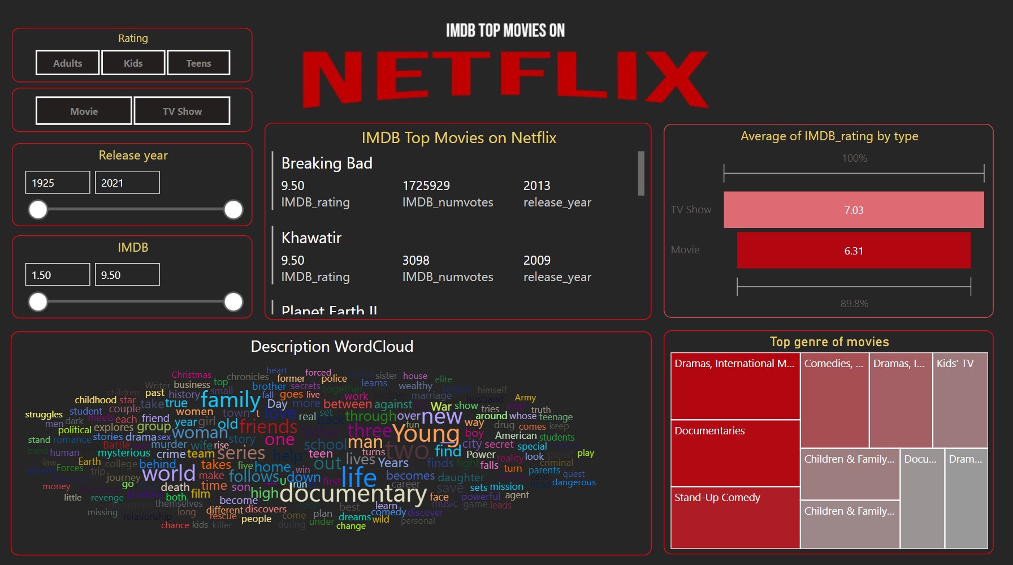Viewport: 1013px width, 565px height.
Task: Click the "Top genre of movies" title
Action: (x=829, y=342)
